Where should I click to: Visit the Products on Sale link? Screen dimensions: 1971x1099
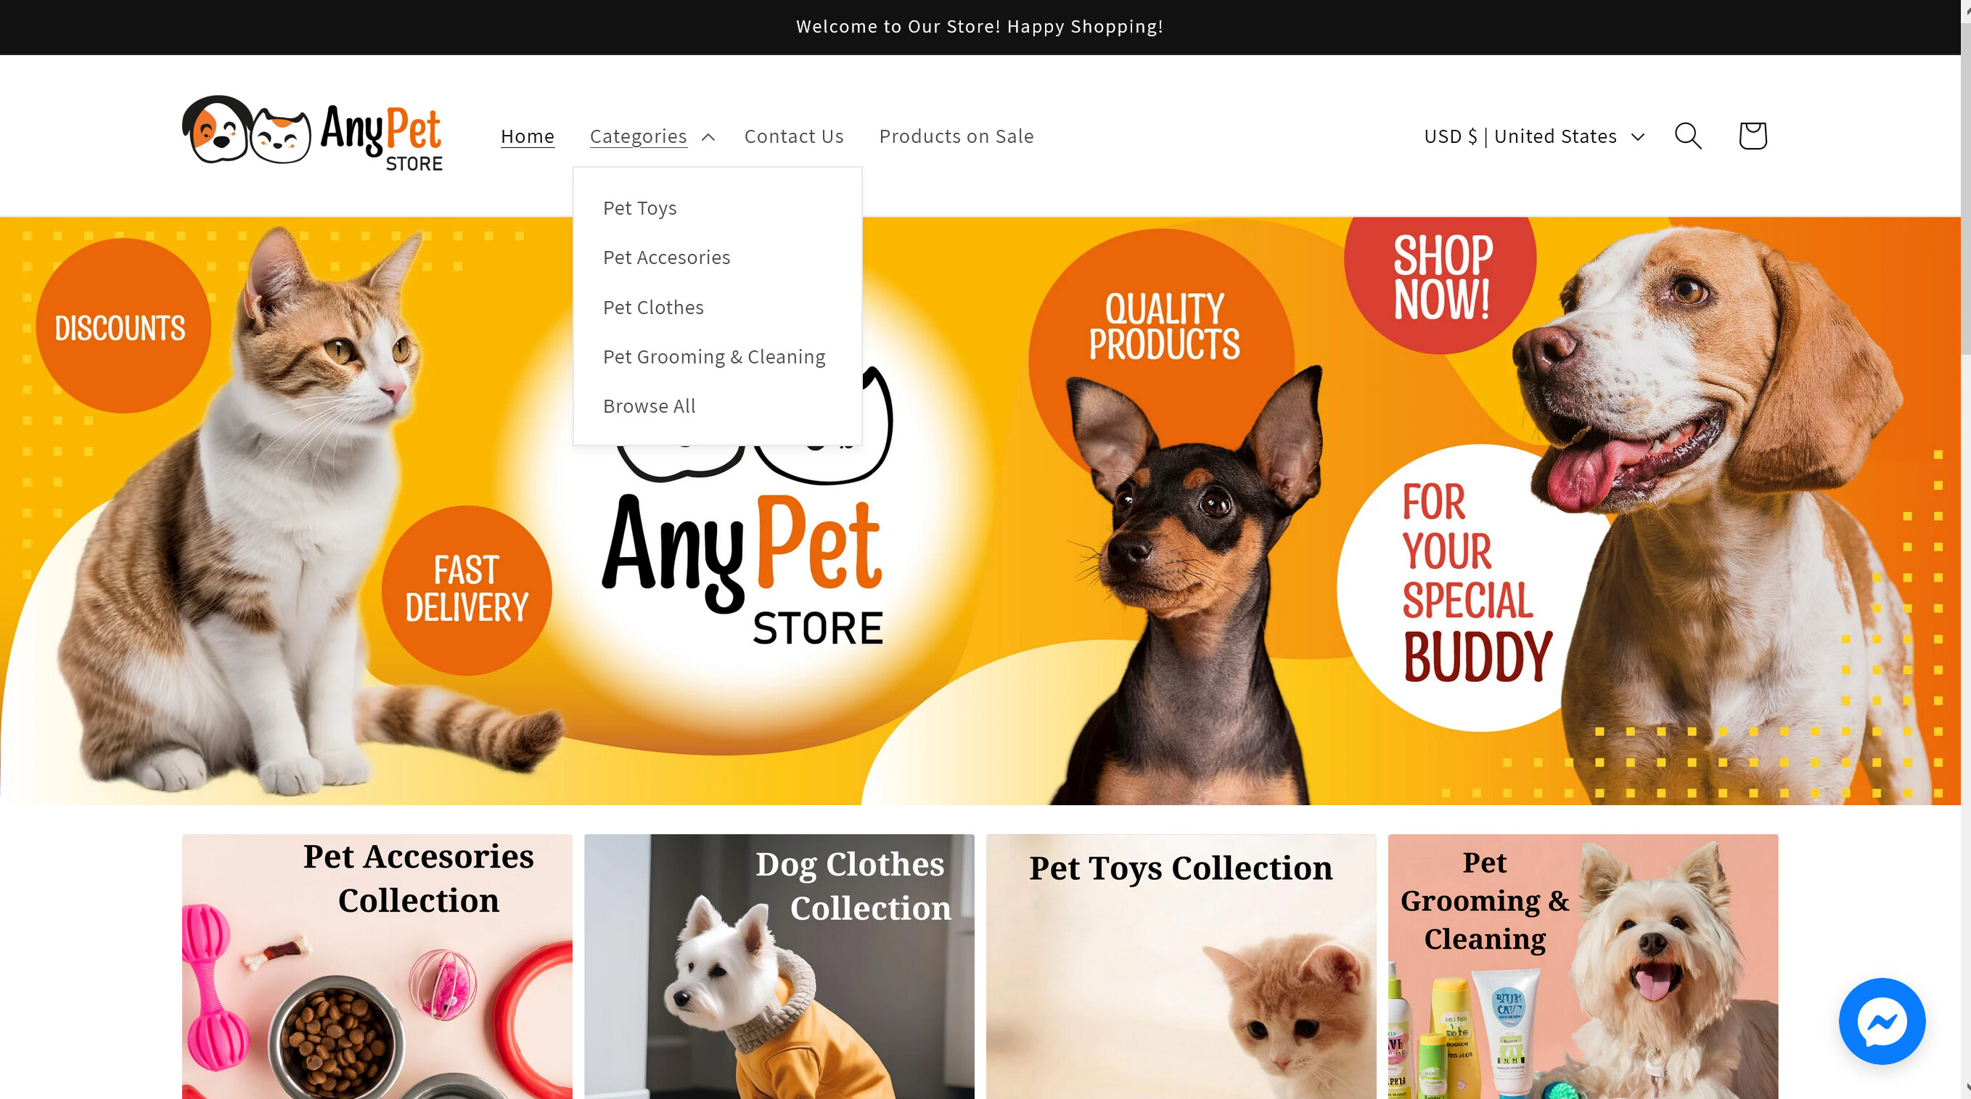tap(956, 136)
